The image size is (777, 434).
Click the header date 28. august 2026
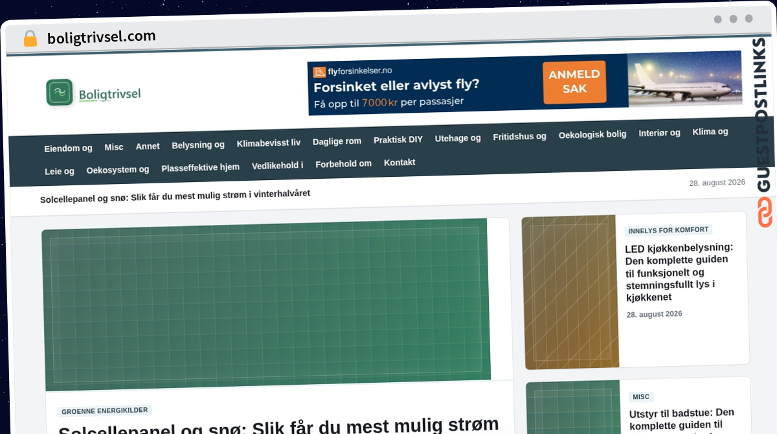(717, 183)
